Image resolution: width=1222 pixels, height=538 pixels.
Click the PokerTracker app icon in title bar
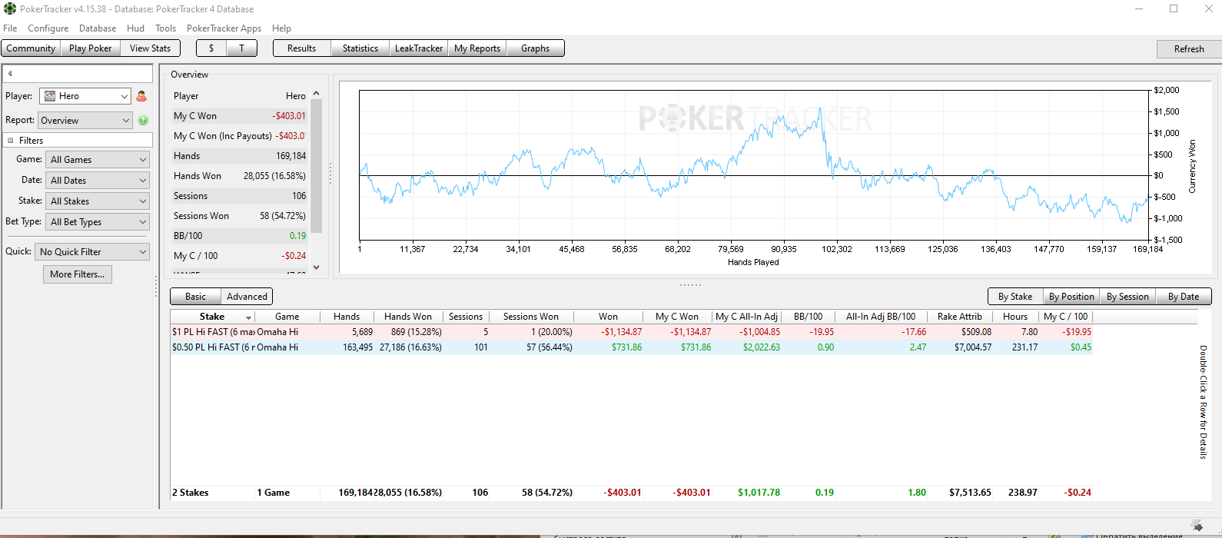tap(9, 8)
